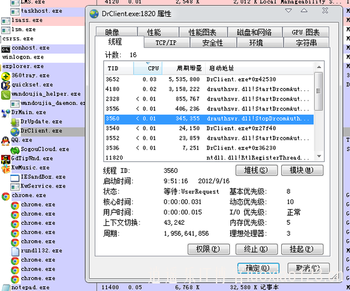
Task: Click thread list scroll down arrow
Action: (x=319, y=156)
